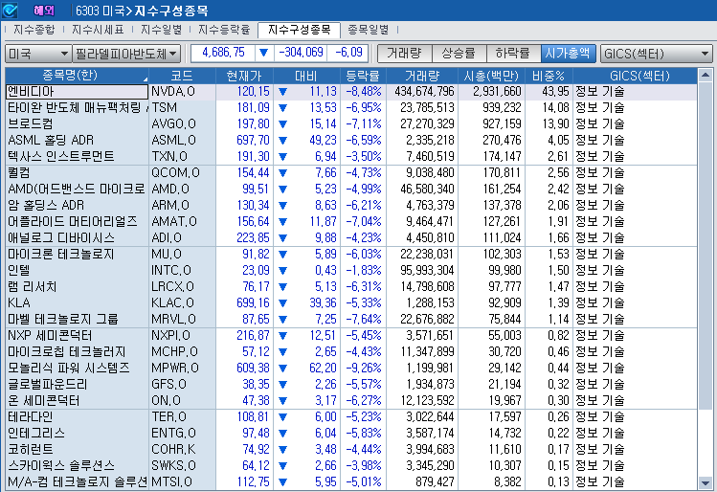Click the down arrow beside index value

[264, 53]
